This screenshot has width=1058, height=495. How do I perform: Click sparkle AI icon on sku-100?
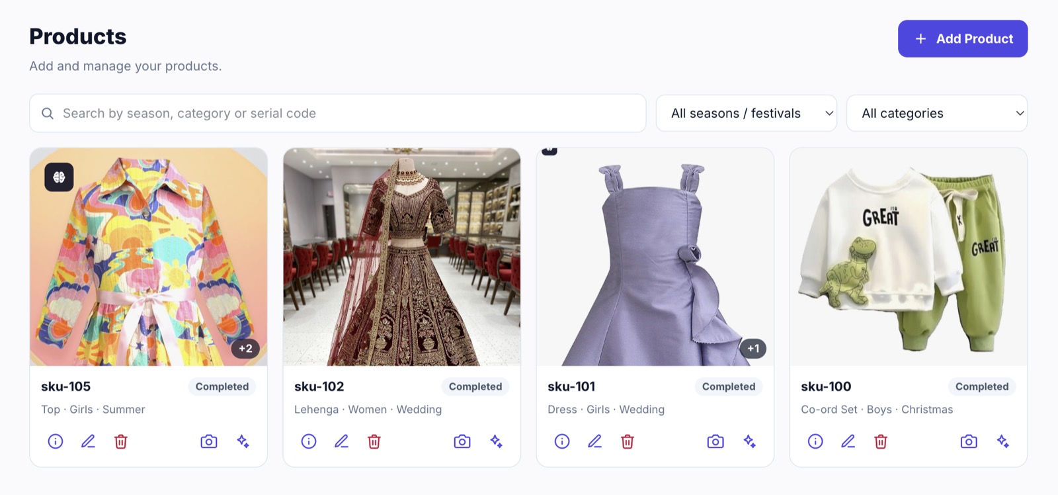(1003, 441)
